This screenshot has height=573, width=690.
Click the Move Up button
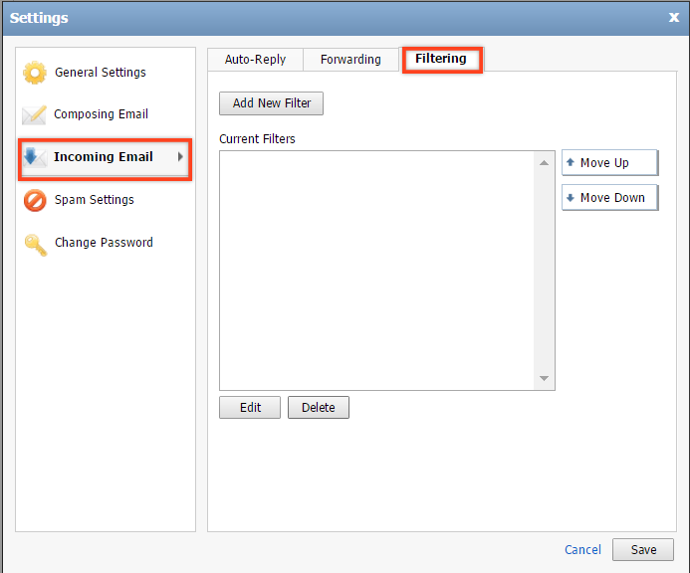tap(610, 163)
